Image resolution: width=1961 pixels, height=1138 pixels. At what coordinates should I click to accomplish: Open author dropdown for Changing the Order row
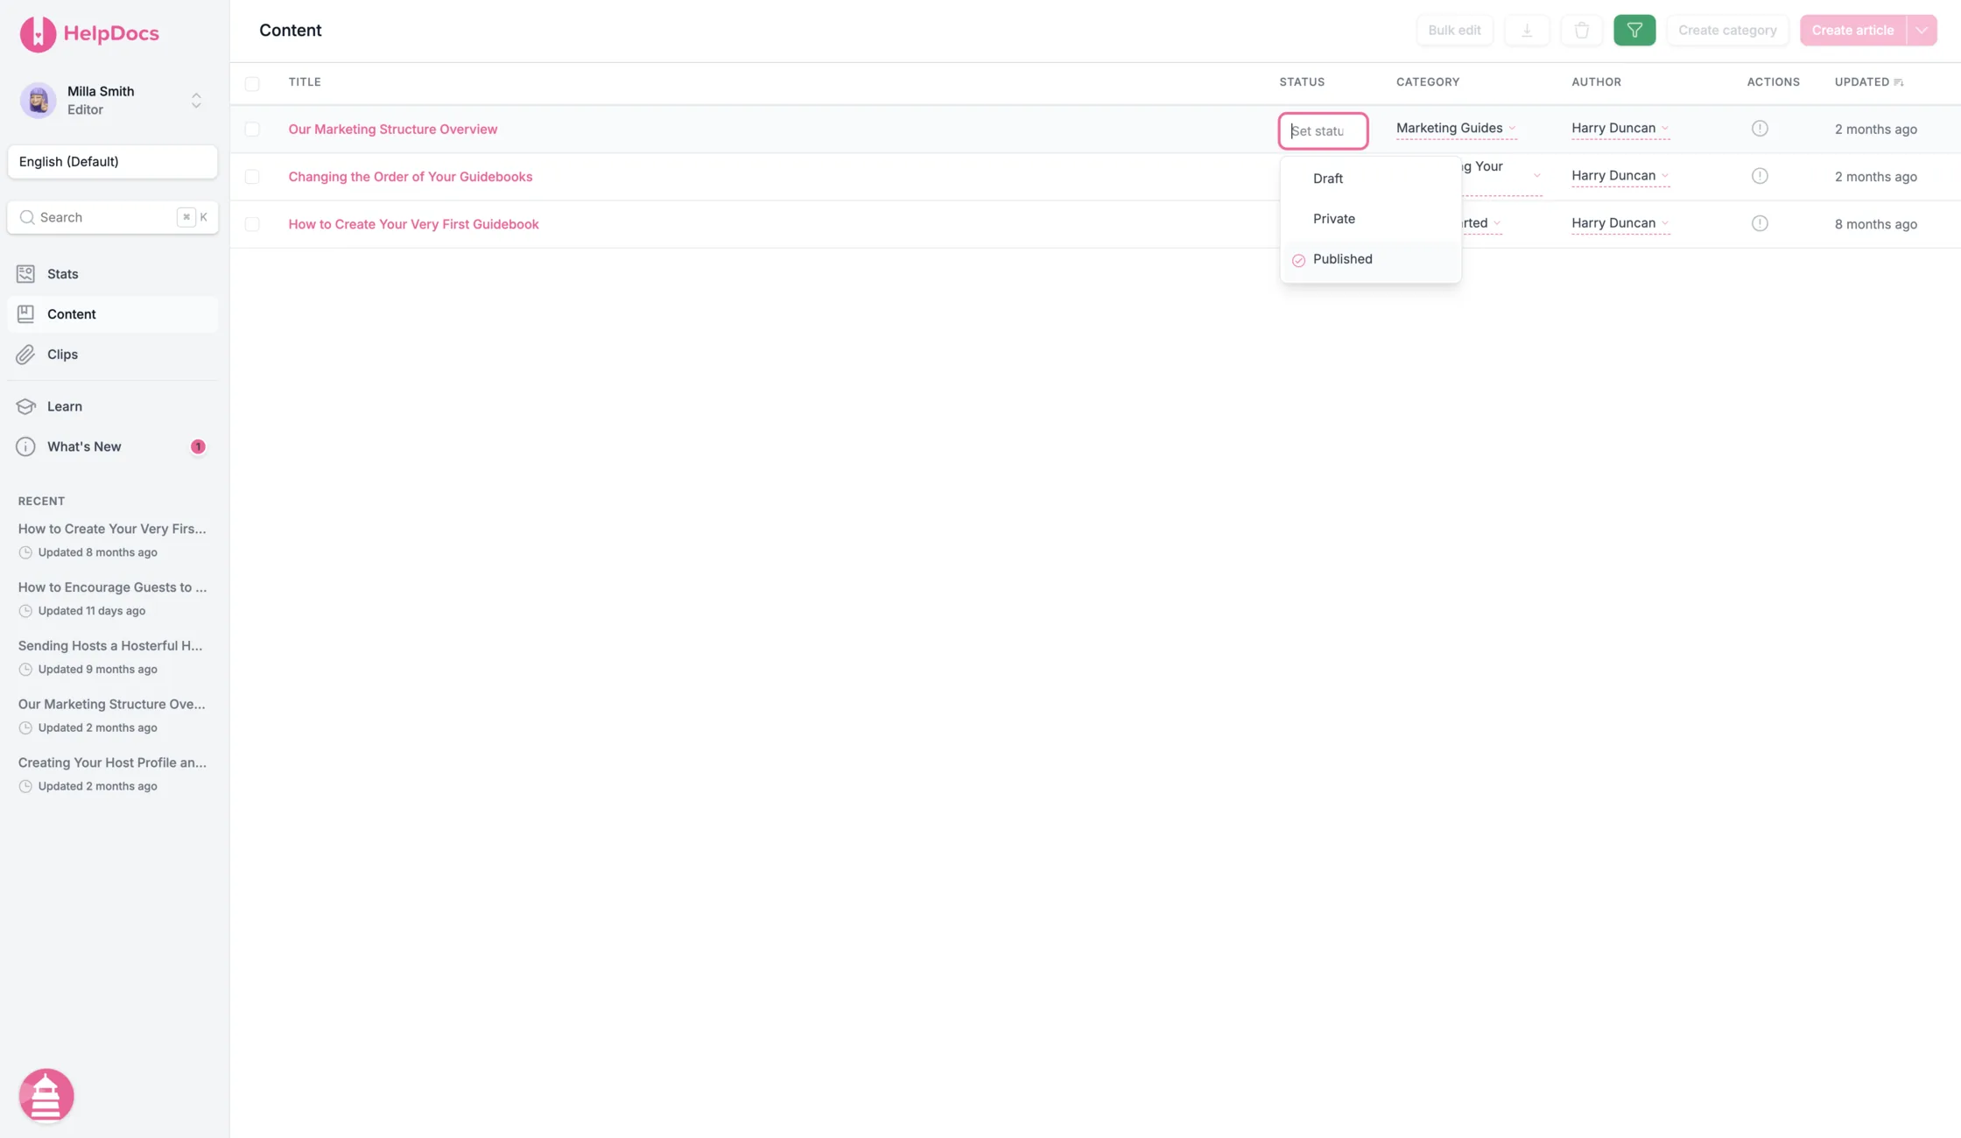pyautogui.click(x=1620, y=176)
